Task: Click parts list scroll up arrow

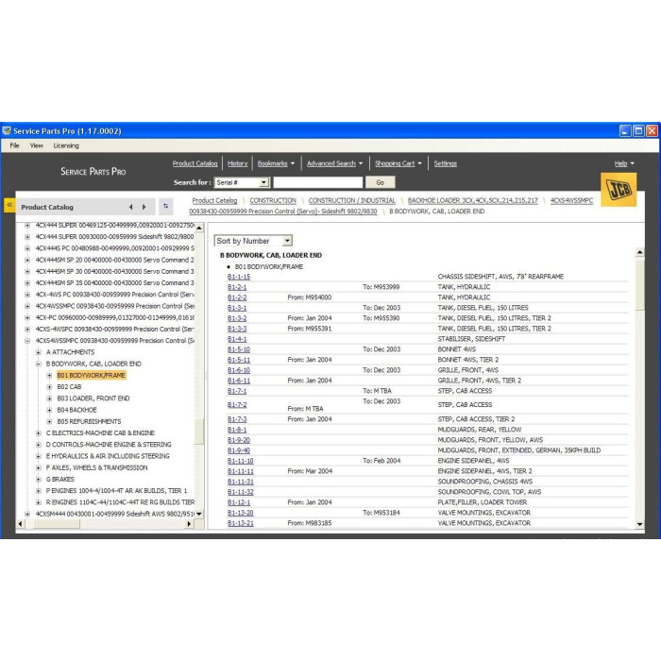Action: (x=639, y=252)
